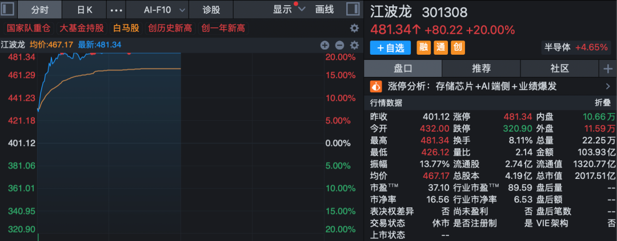Image resolution: width=617 pixels, height=241 pixels.
Task: Zoom out chart with minus icon
Action: tap(339, 45)
